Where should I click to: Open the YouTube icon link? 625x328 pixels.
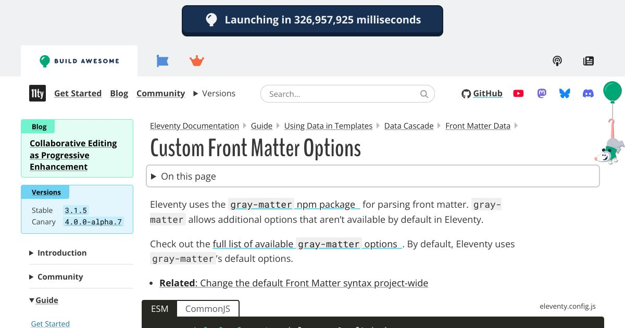[x=518, y=93]
